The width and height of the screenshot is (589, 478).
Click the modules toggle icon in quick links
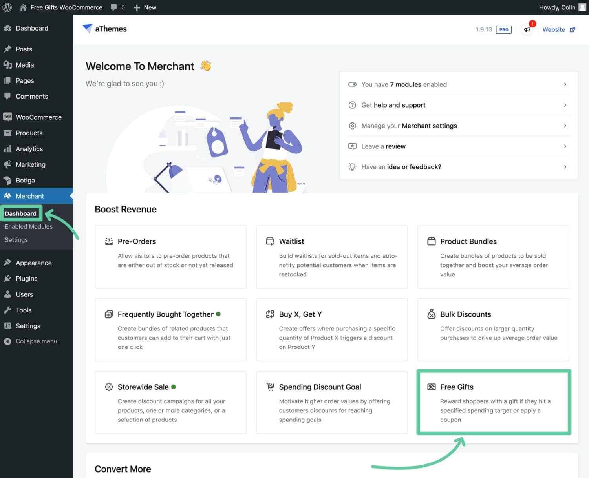(x=352, y=84)
